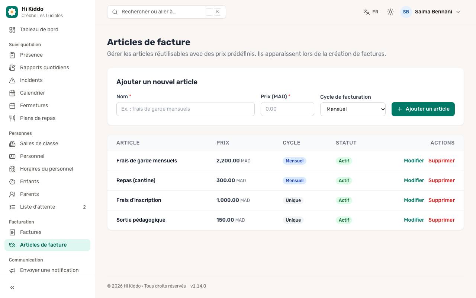The width and height of the screenshot is (476, 298).
Task: Modifier Frais de garde mensuels
Action: tap(414, 161)
